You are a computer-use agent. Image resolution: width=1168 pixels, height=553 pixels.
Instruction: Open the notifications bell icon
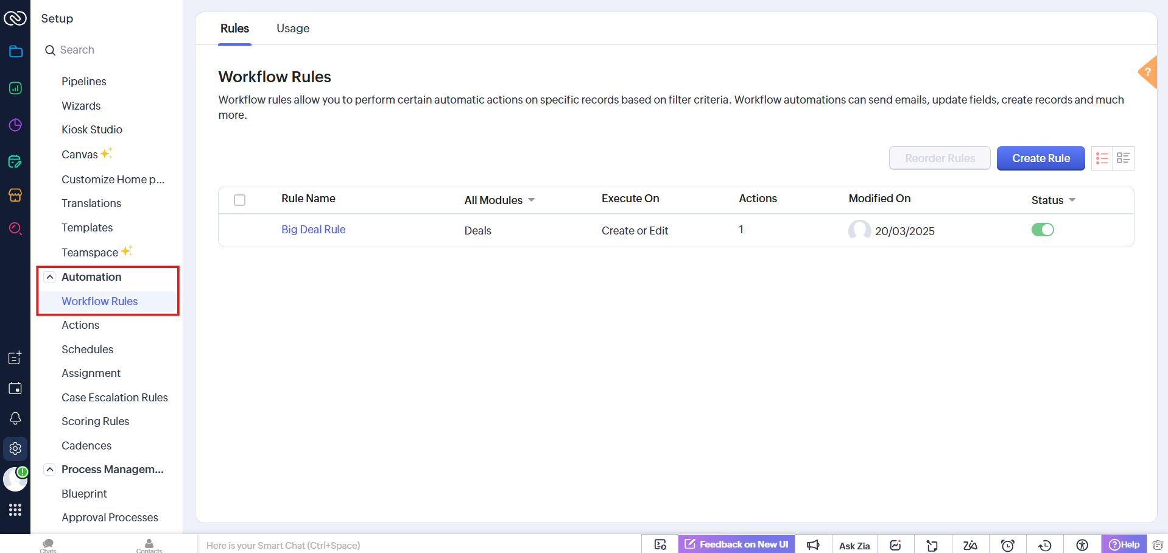[x=15, y=418]
